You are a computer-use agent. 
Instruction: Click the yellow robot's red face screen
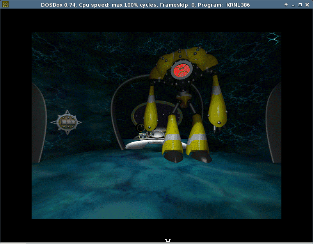click(x=181, y=71)
